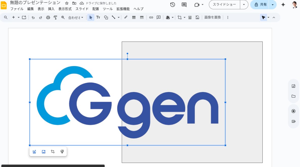Screen dimensions: 300x167
Task: Choose the select arrow cursor tool
Action: tap(91, 17)
